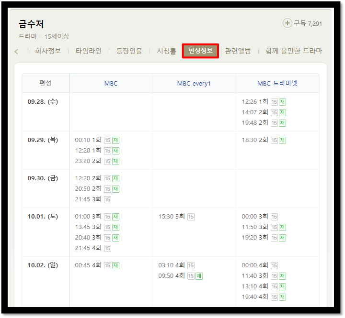Switch to the 시청률 tab
345x318 pixels.
167,51
